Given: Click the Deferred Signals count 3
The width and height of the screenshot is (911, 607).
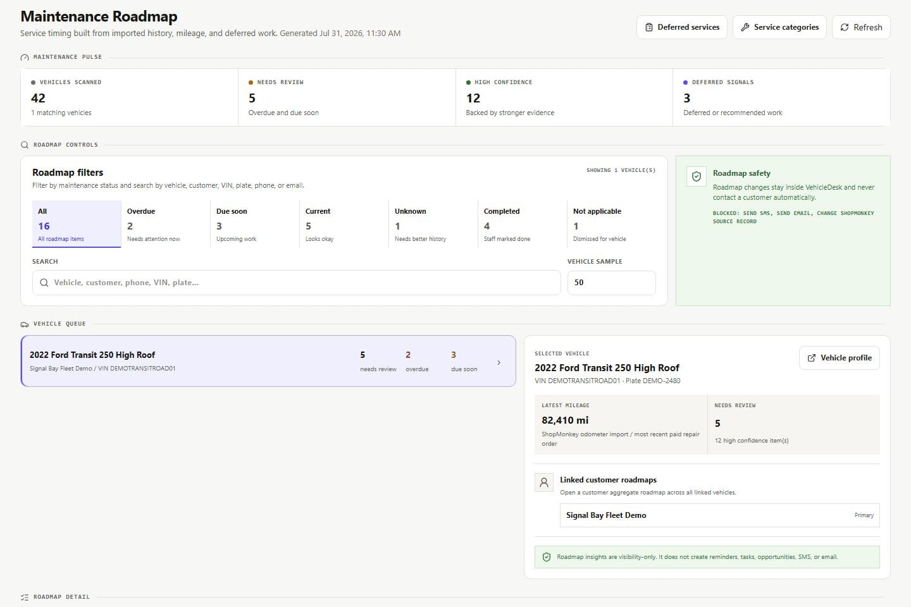Looking at the screenshot, I should click(x=687, y=98).
